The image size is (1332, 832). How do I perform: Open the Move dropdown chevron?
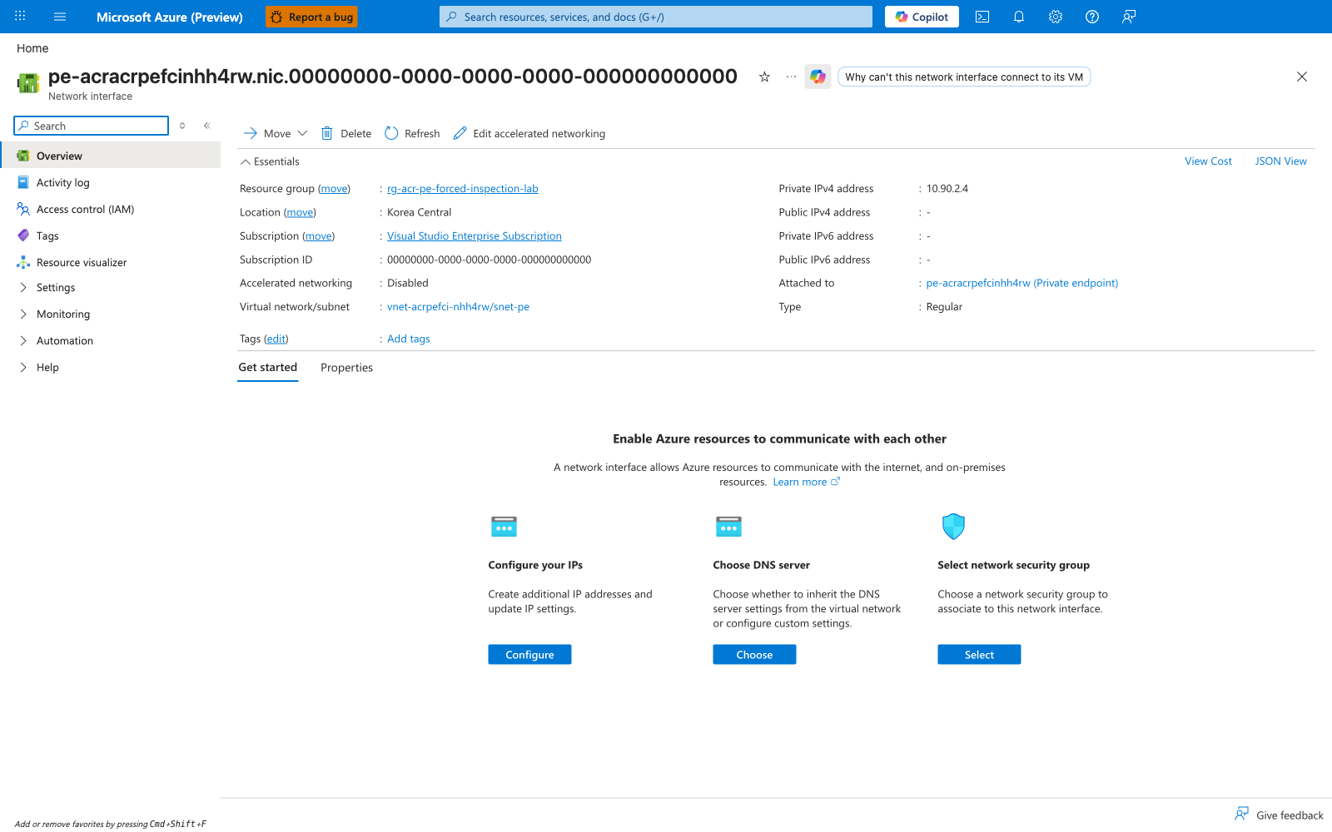[302, 133]
